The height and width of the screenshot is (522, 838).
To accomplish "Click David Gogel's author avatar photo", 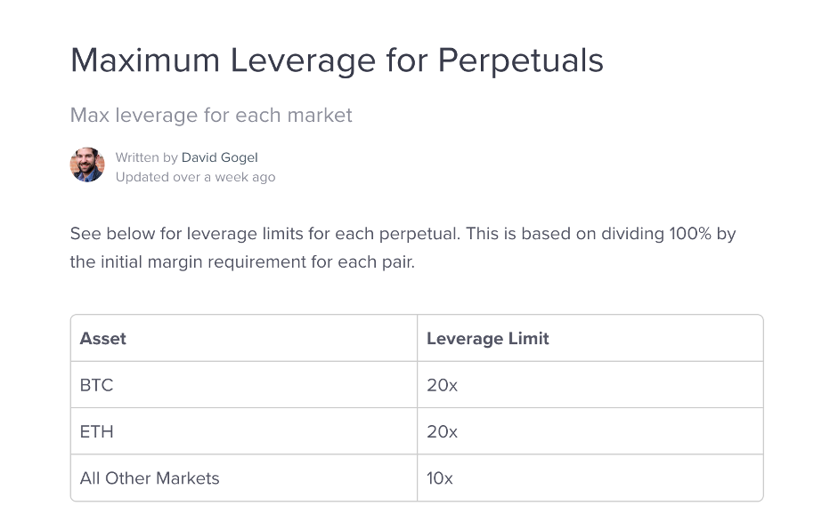I will pos(87,165).
